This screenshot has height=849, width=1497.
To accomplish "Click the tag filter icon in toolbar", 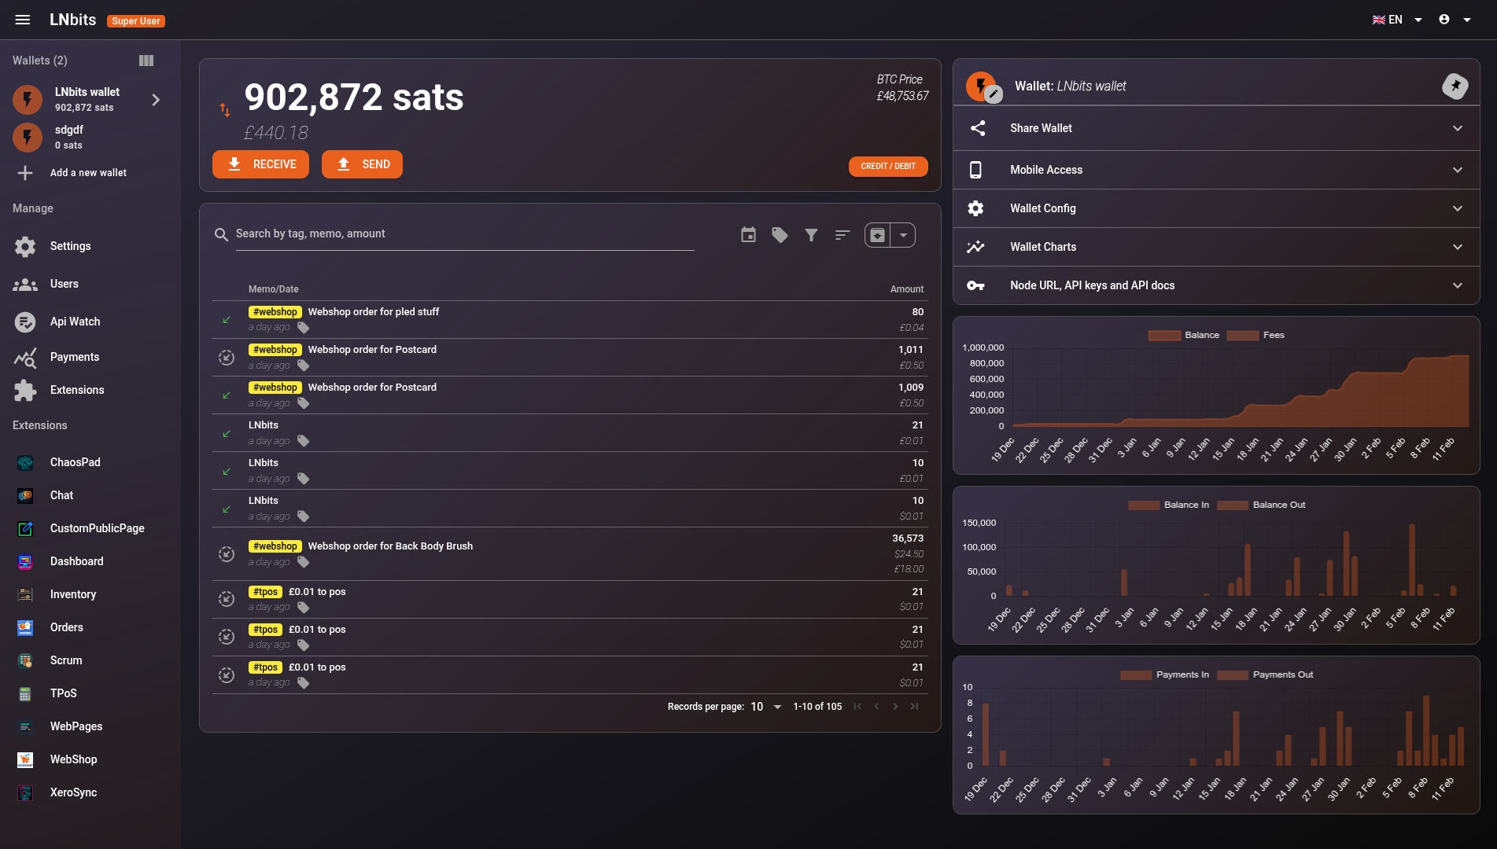I will [x=780, y=235].
